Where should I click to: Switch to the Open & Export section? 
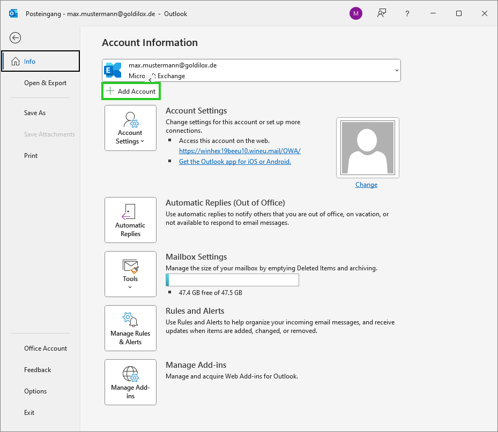[45, 83]
